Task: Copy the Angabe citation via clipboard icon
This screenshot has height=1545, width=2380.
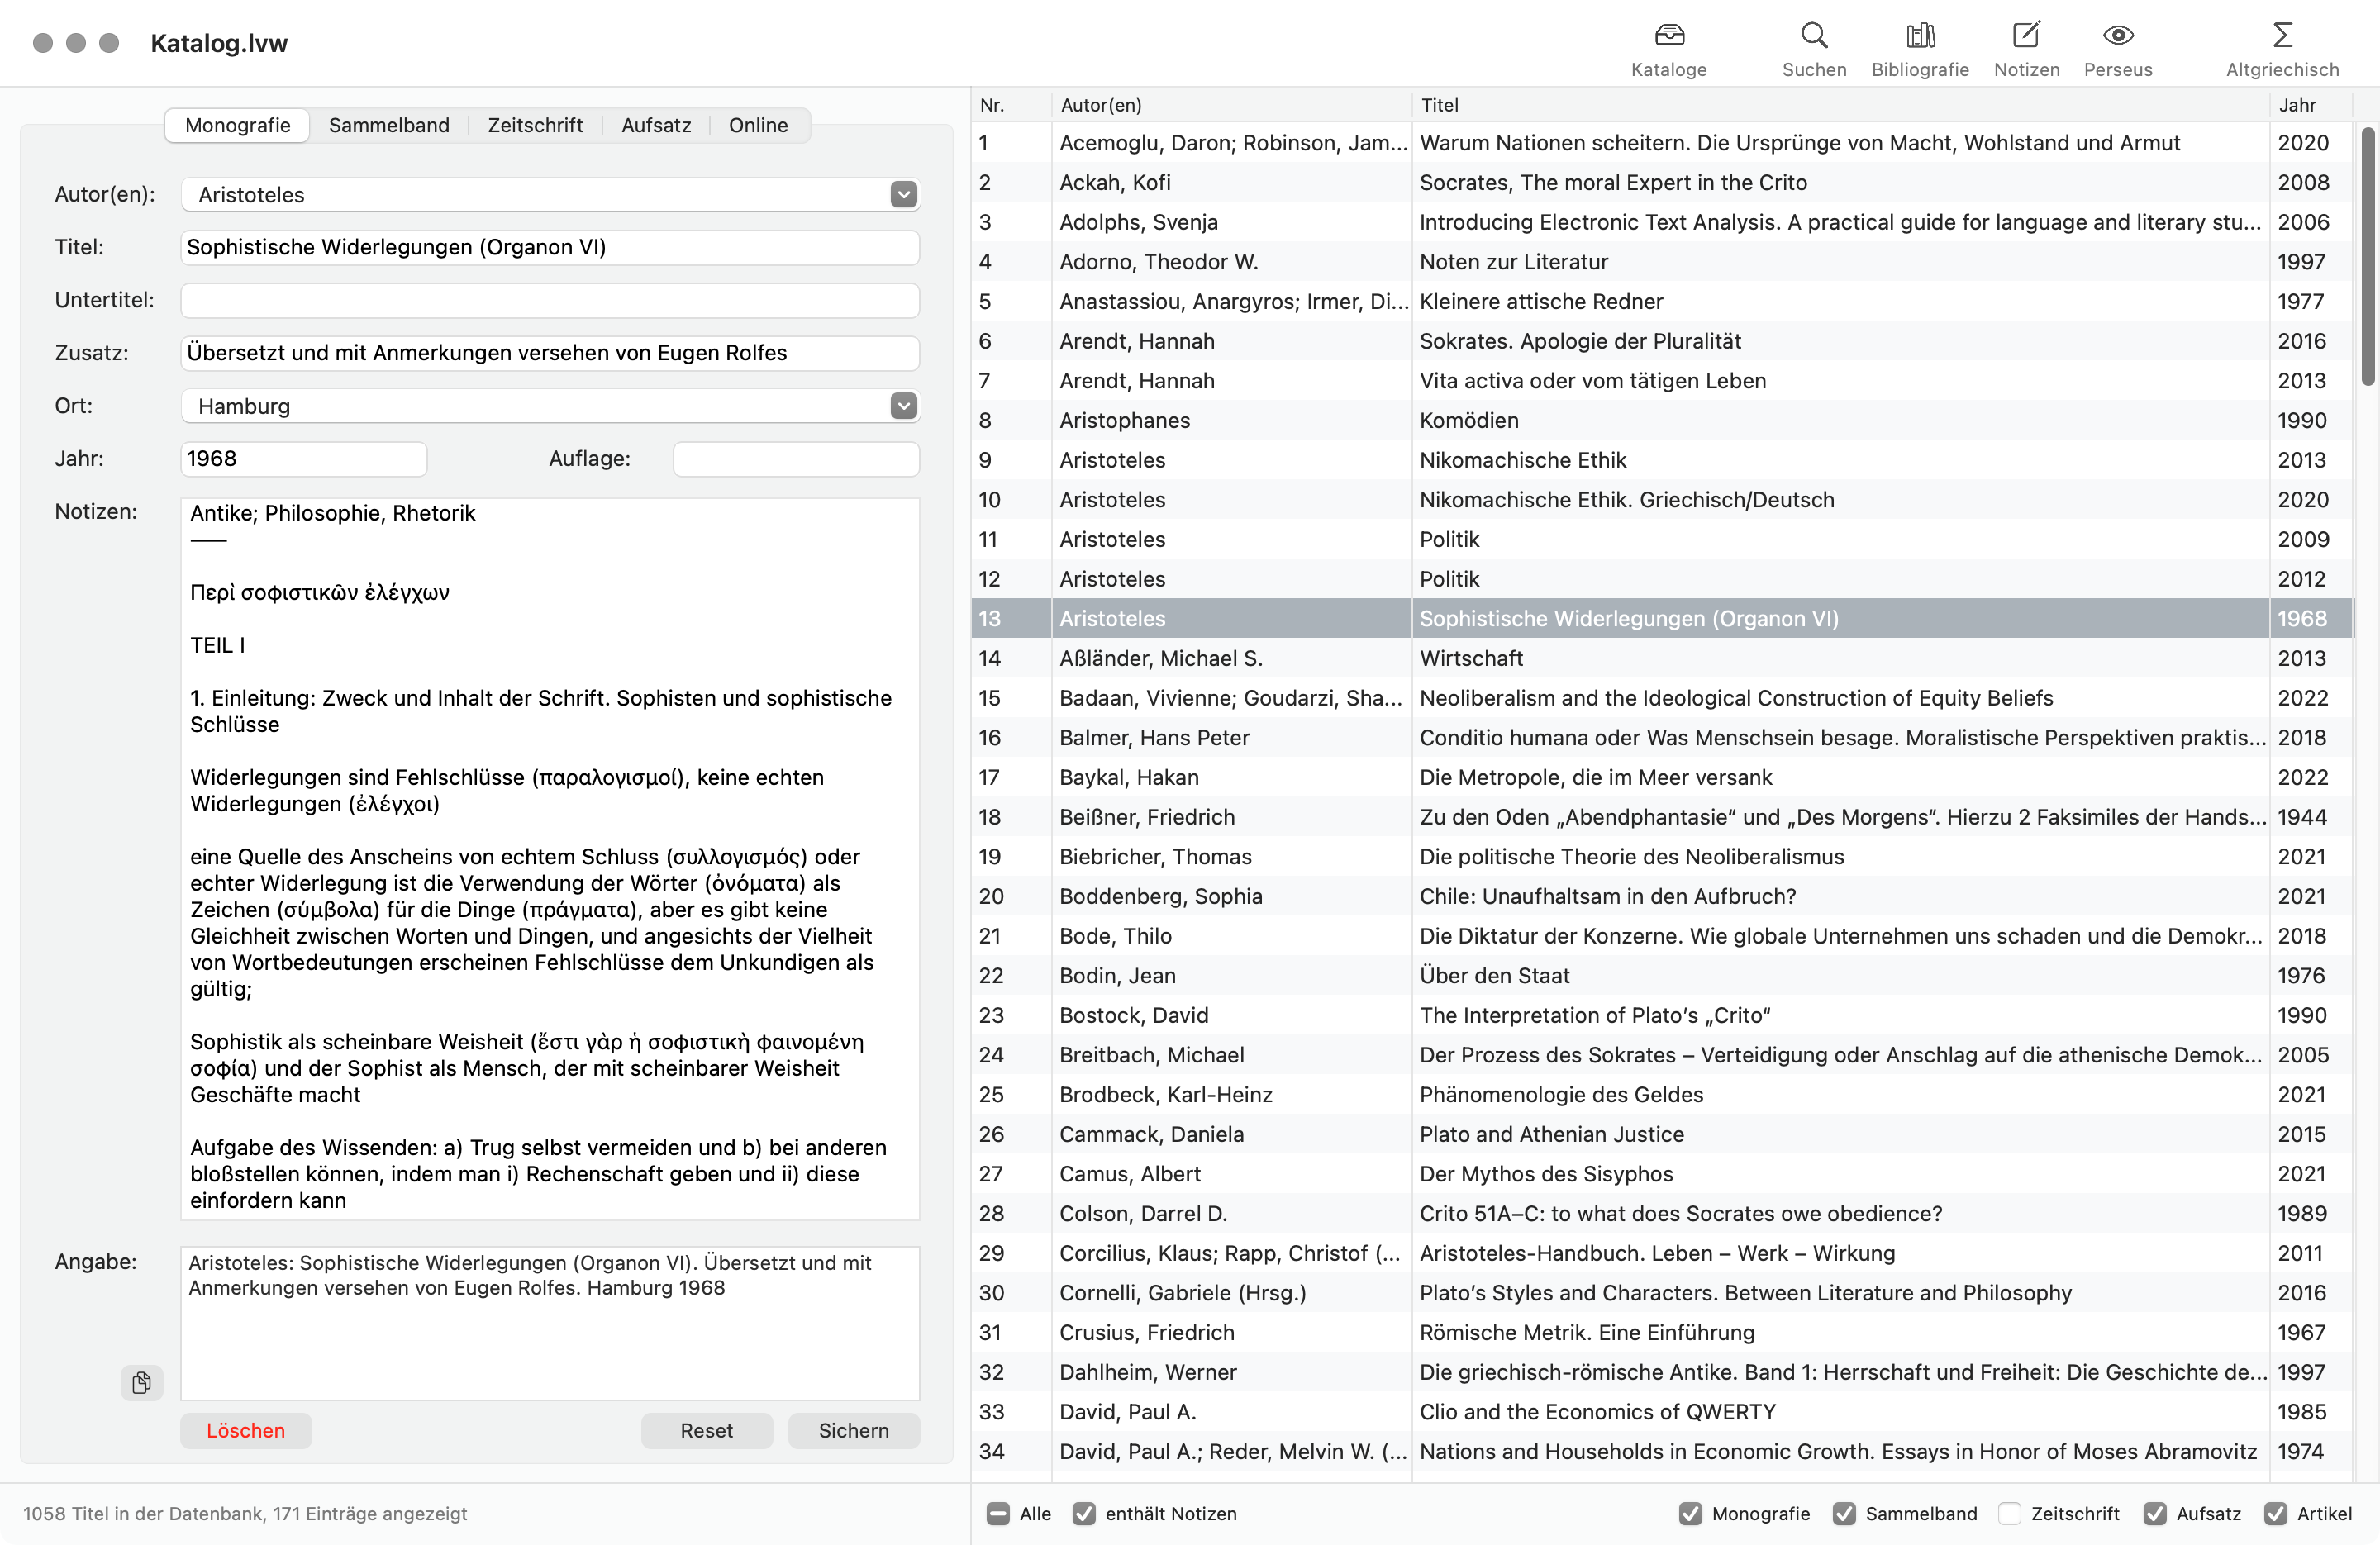Action: 141,1382
